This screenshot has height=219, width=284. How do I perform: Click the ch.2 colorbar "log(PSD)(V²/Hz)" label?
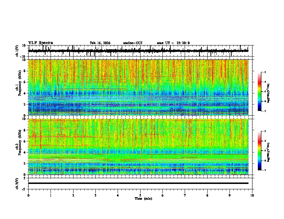pos(269,152)
